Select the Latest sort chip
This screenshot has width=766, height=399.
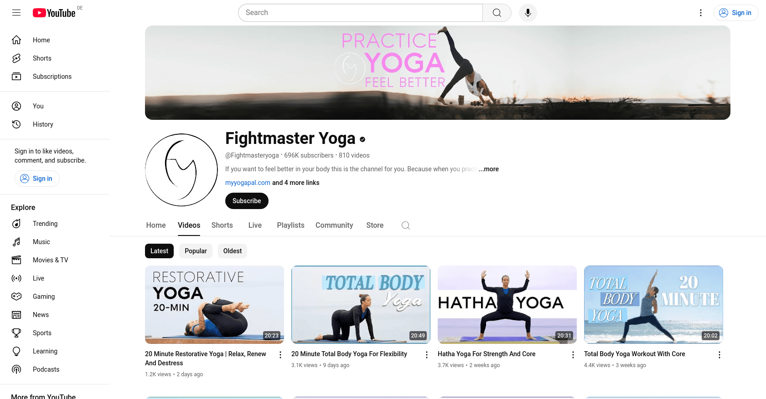(159, 251)
